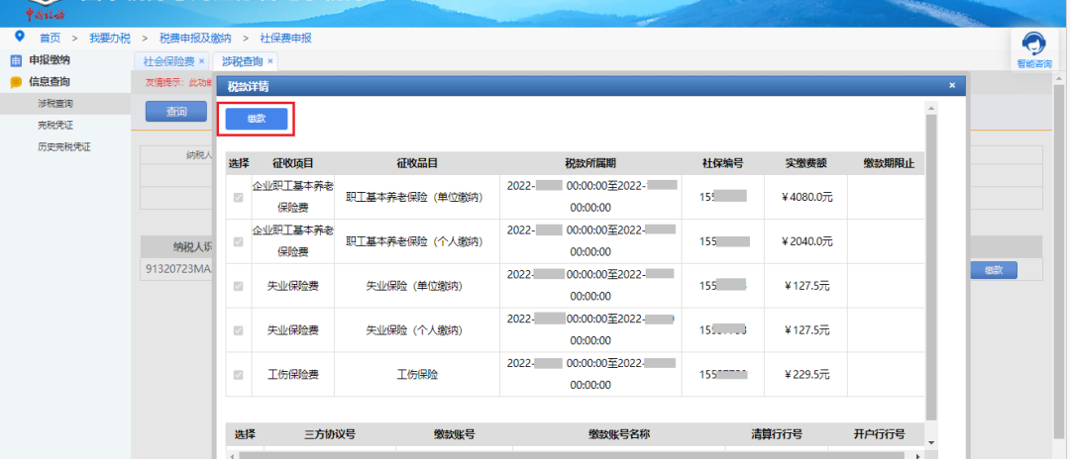Click the ¥229.5元 amount cell

point(805,375)
